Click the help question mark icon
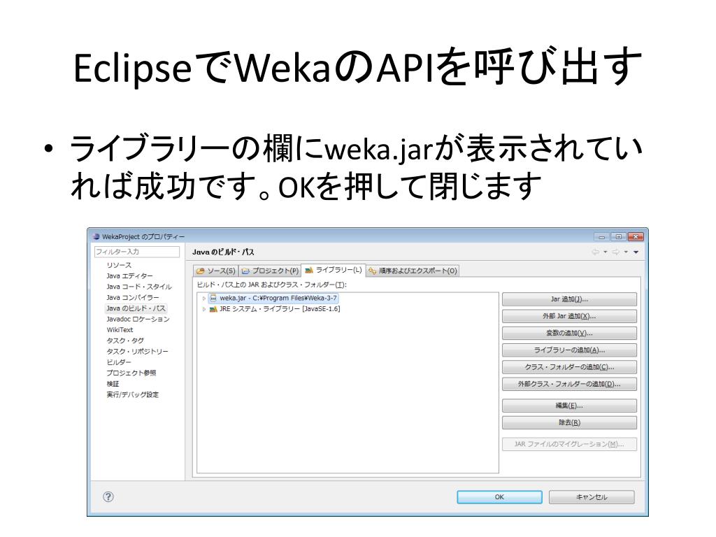The width and height of the screenshot is (716, 537). pyautogui.click(x=108, y=497)
